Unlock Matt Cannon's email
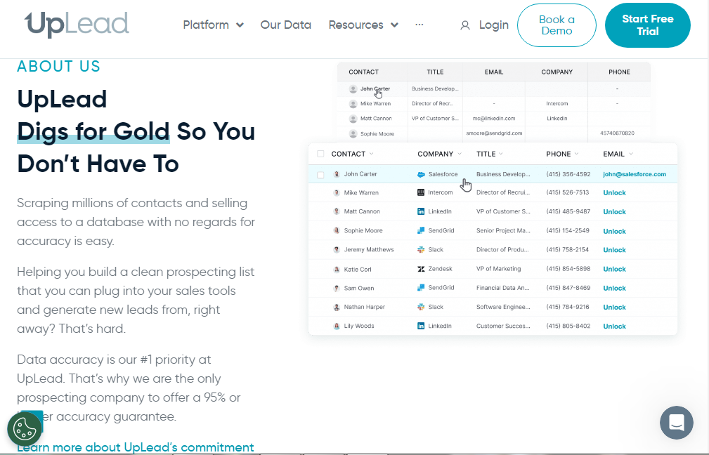 (615, 212)
